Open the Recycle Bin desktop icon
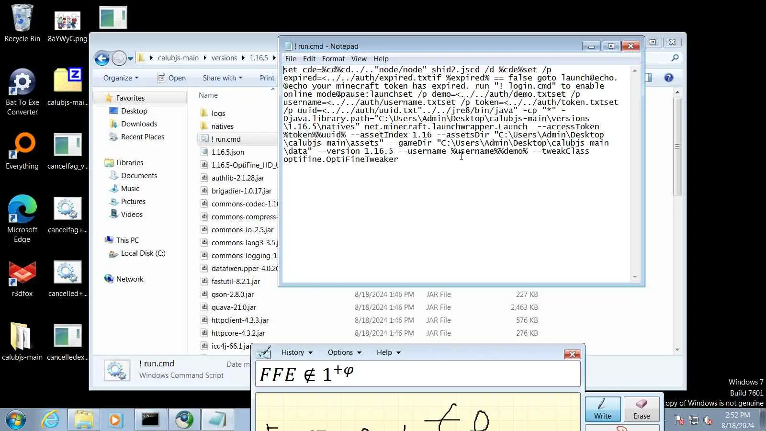The image size is (766, 431). coord(22,23)
